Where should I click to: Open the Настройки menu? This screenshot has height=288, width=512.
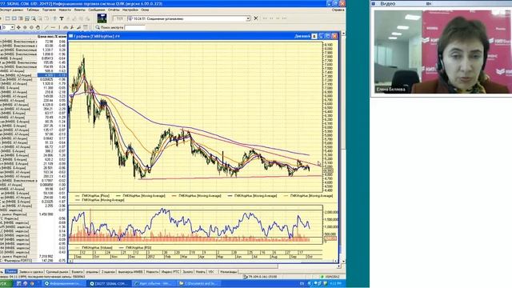click(130, 10)
